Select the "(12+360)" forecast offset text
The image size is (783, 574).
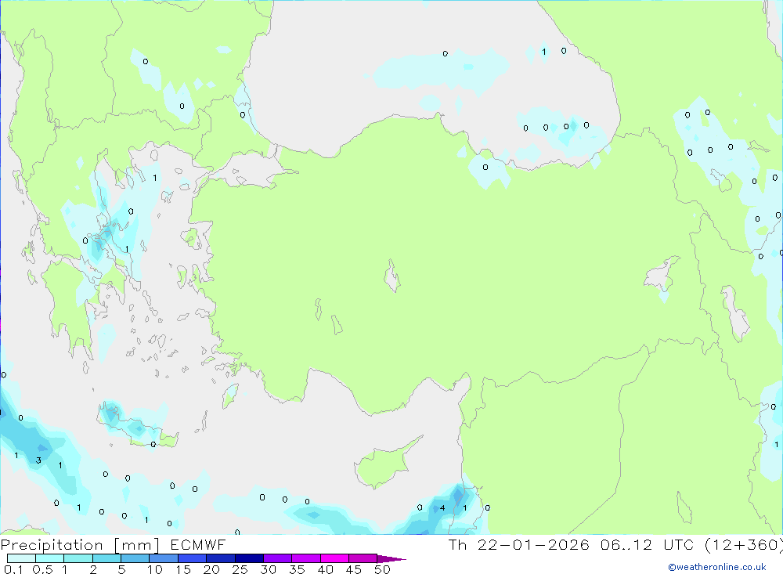pos(744,545)
